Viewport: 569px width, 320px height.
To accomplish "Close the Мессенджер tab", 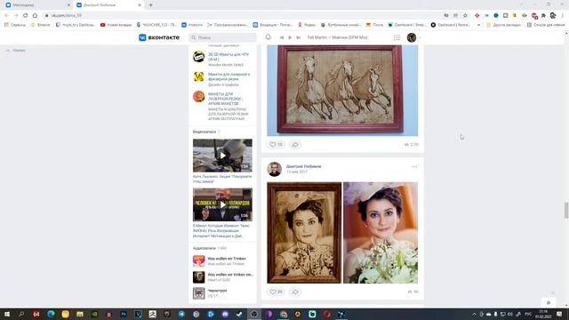I will 68,5.
